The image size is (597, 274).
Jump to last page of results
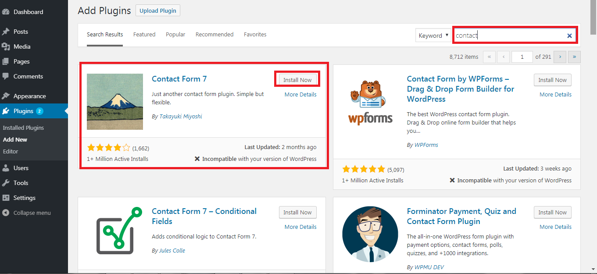coord(574,57)
